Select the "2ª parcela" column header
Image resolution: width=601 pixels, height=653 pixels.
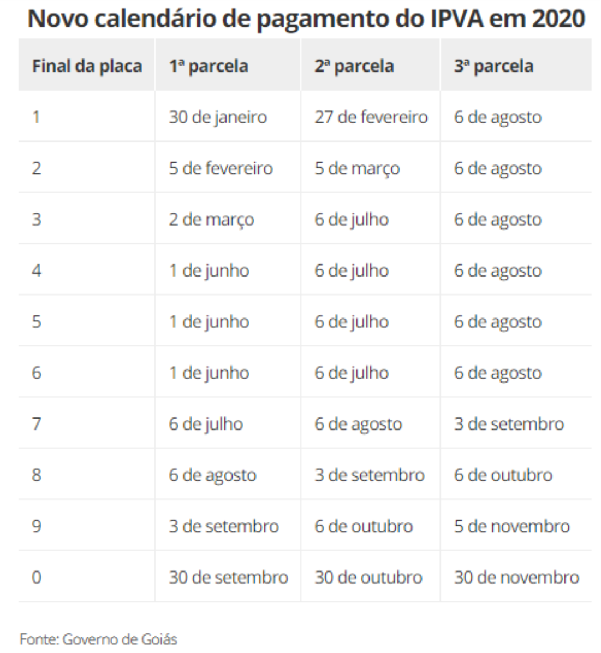coord(354,66)
